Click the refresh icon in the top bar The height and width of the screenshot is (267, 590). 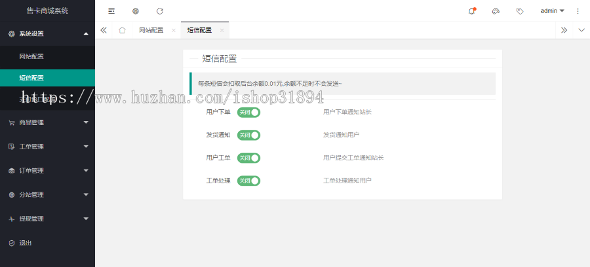point(160,11)
